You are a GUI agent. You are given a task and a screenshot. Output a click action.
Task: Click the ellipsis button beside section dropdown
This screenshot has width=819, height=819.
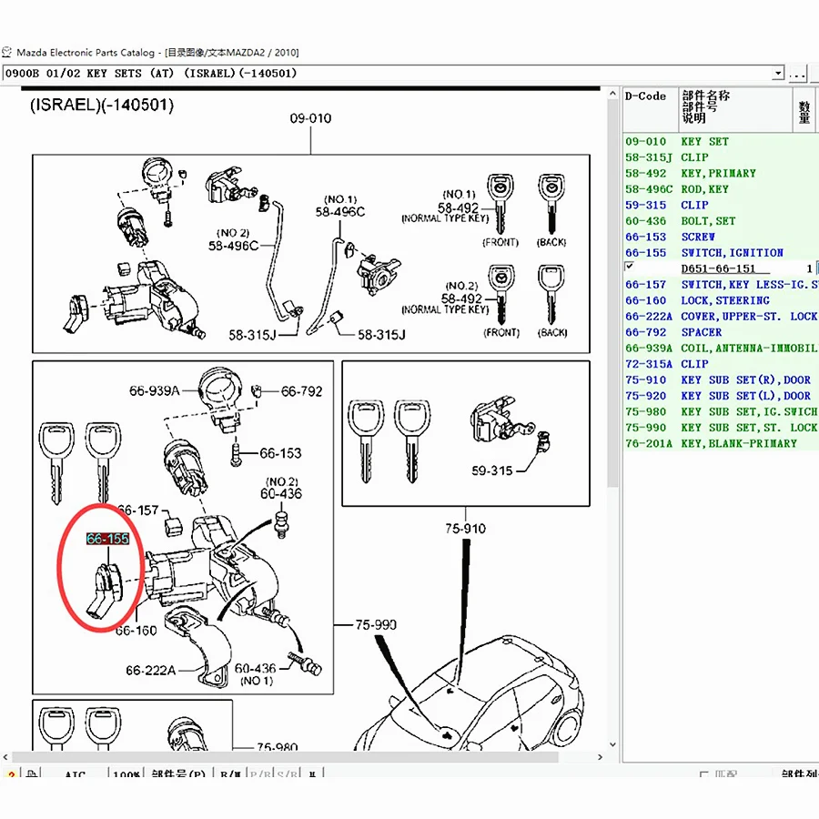[x=797, y=73]
